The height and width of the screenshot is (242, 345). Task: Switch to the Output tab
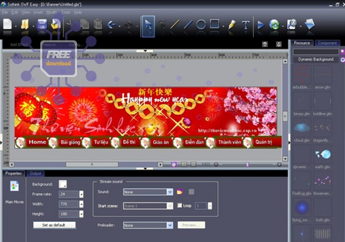coord(35,173)
